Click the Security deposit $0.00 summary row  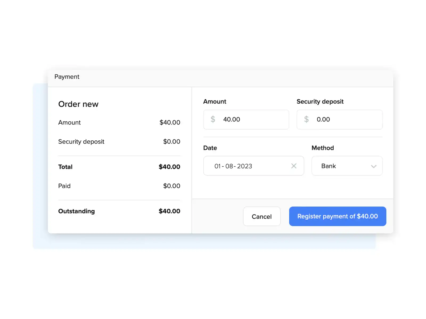point(119,141)
